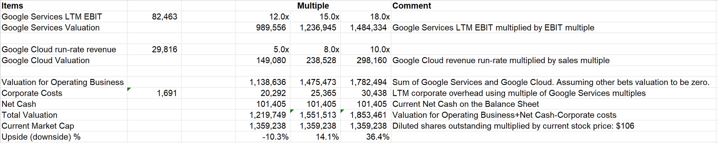This screenshot has height=143, width=718.
Task: Select the -10.3% downside cell
Action: coord(263,137)
